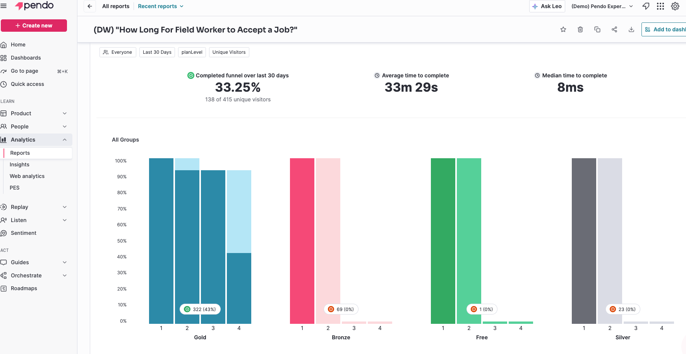The width and height of the screenshot is (686, 354).
Task: Click the 33m 29s average time value
Action: [411, 87]
